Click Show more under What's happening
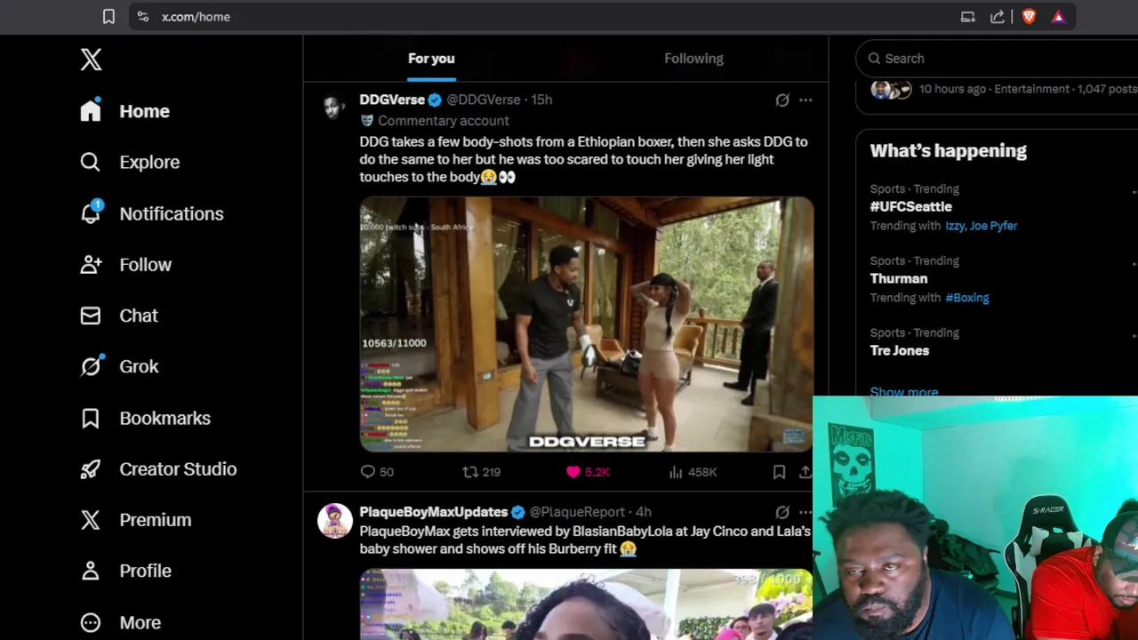Screen dimensions: 1138x640 tap(903, 391)
